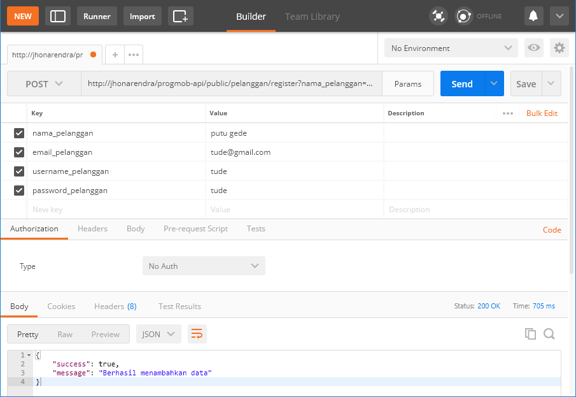Screen dimensions: 576x397
Task: Open the interceptor/proxy satellite icon
Action: (x=439, y=16)
